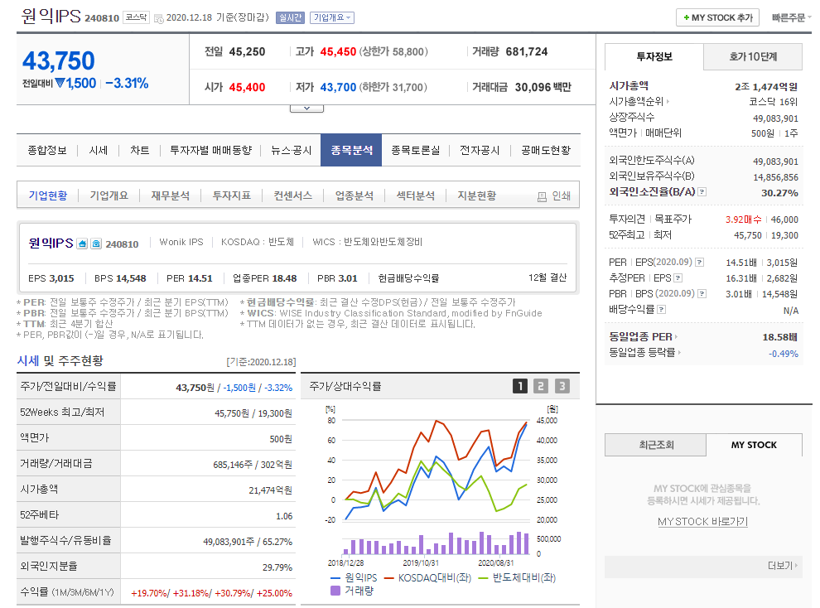This screenshot has width=820, height=608.
Task: Open help icon beside PBR BPS (2020.09)
Action: pos(702,294)
